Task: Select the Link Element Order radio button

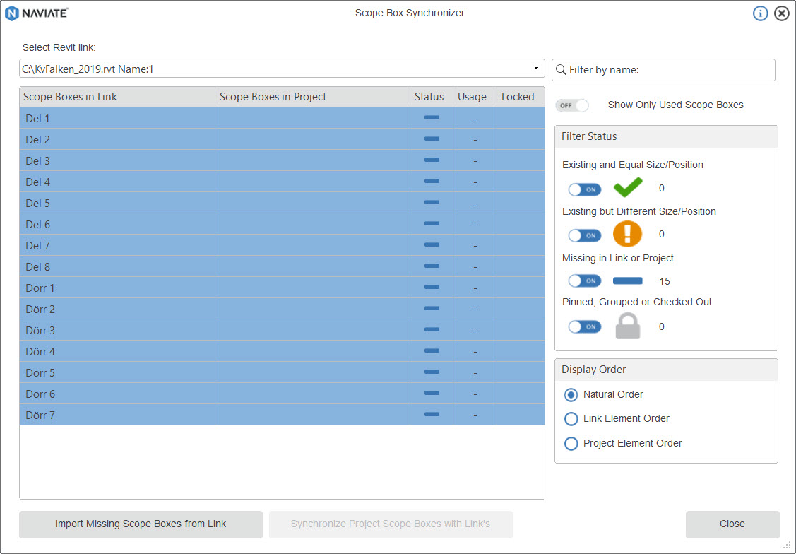Action: point(571,419)
